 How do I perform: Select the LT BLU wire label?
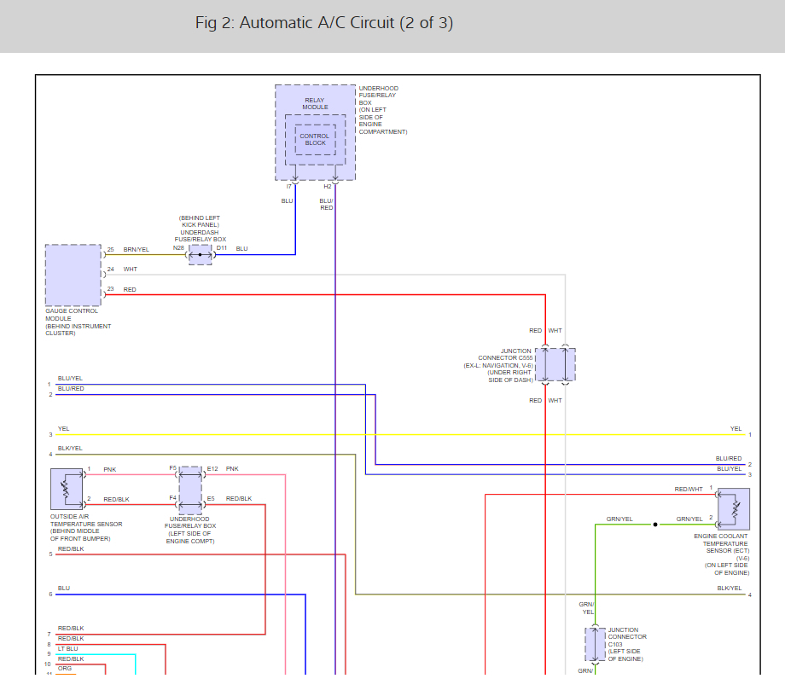[67, 649]
